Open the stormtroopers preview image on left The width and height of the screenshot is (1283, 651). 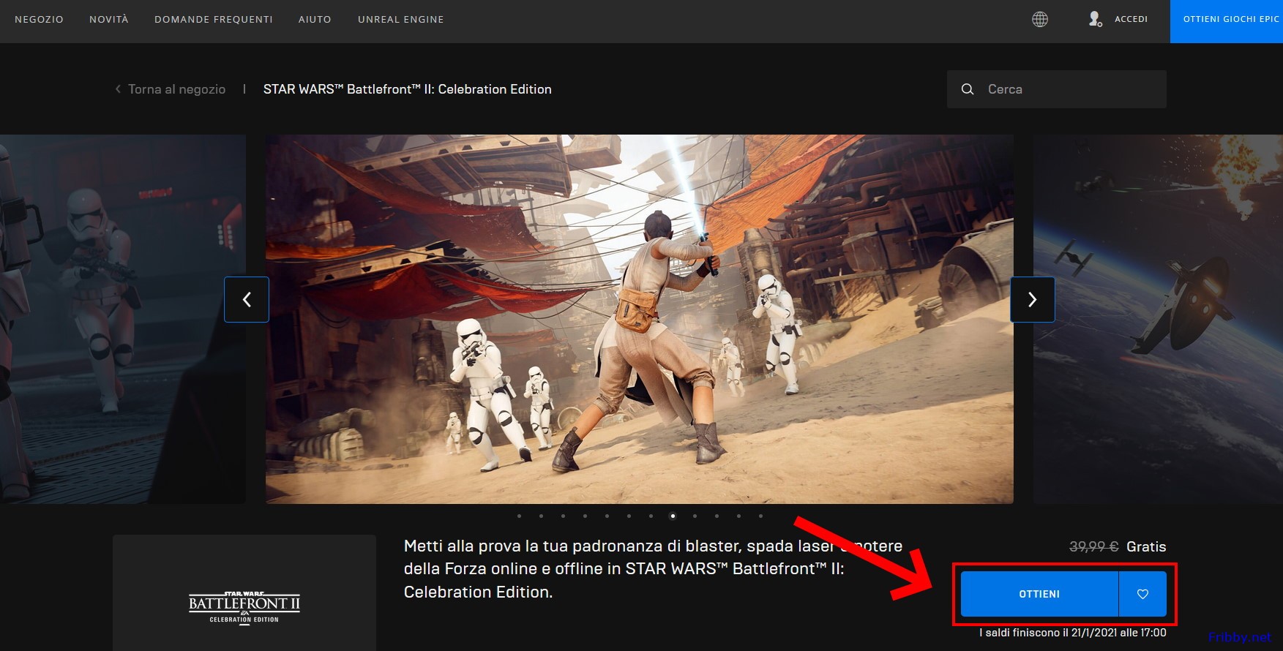(123, 319)
